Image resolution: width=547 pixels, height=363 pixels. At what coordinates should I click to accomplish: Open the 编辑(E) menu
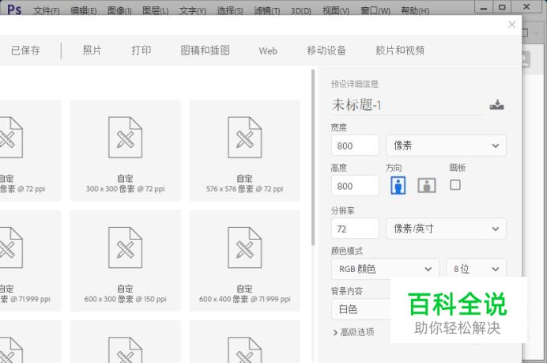click(x=83, y=10)
